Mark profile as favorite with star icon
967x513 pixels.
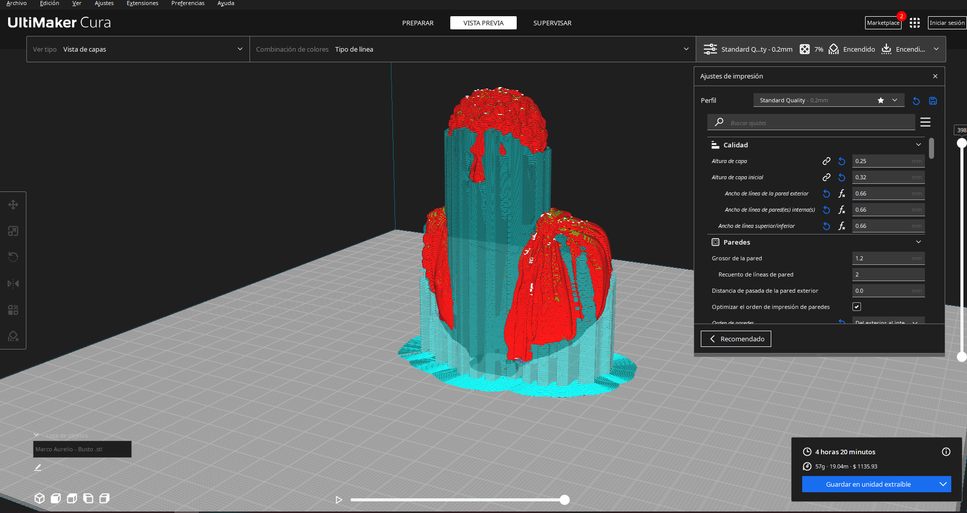tap(881, 100)
